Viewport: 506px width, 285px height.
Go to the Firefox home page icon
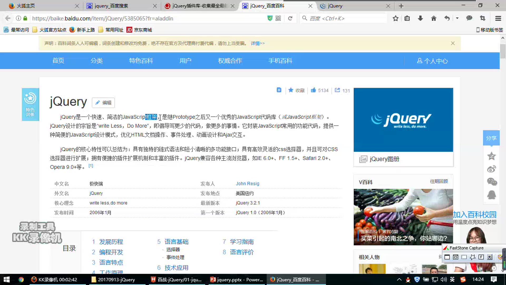(434, 18)
